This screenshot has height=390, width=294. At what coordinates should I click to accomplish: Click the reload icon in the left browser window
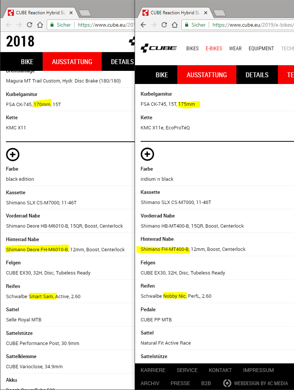(x=30, y=25)
